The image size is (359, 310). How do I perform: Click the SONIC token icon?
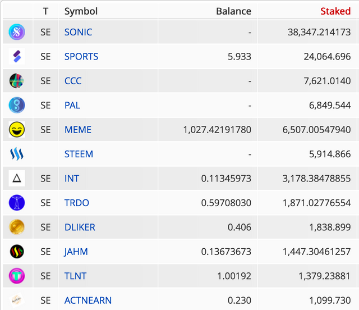[x=17, y=32]
